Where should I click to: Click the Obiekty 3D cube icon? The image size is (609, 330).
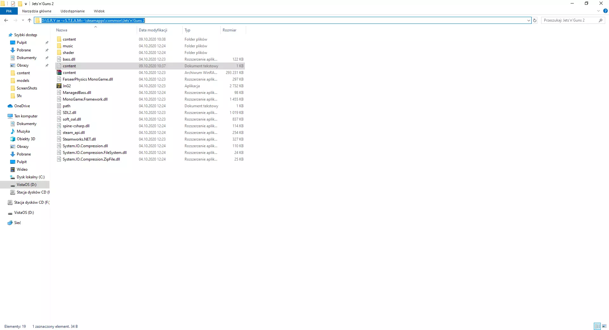click(x=13, y=139)
